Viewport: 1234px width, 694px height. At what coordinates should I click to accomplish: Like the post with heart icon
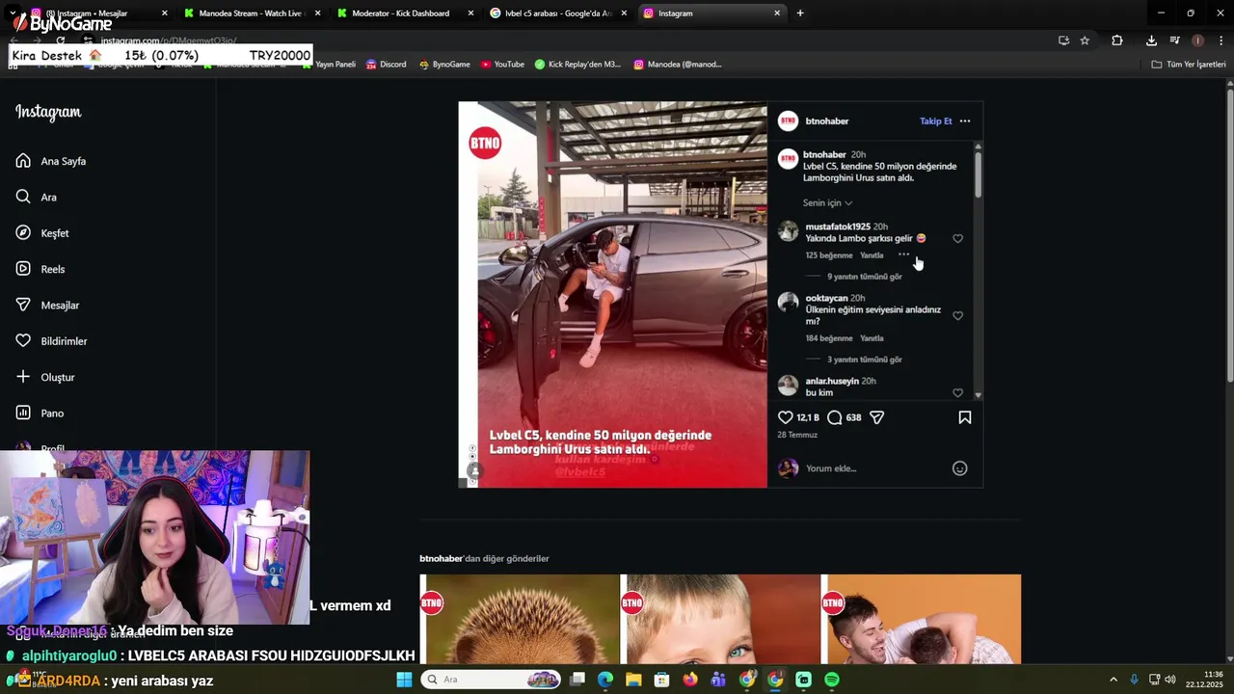tap(786, 417)
